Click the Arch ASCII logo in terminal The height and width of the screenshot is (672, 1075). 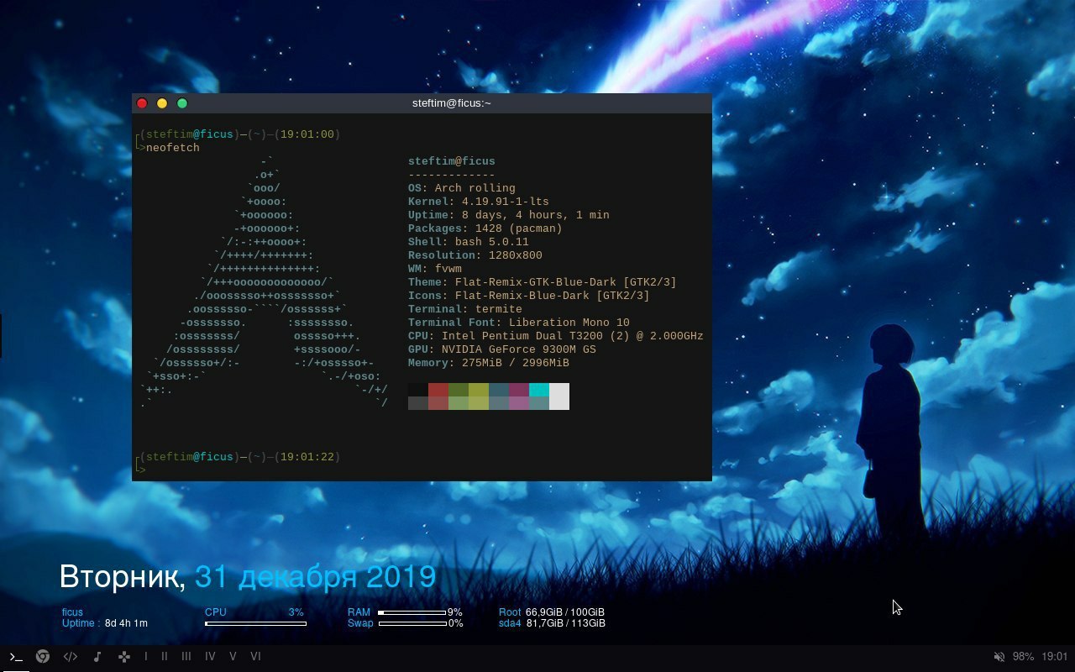(264, 282)
